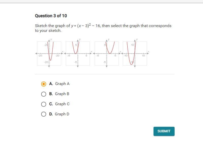Click the 'Graph B' answer label text
Viewport: 203px width, 145px height.
click(62, 94)
